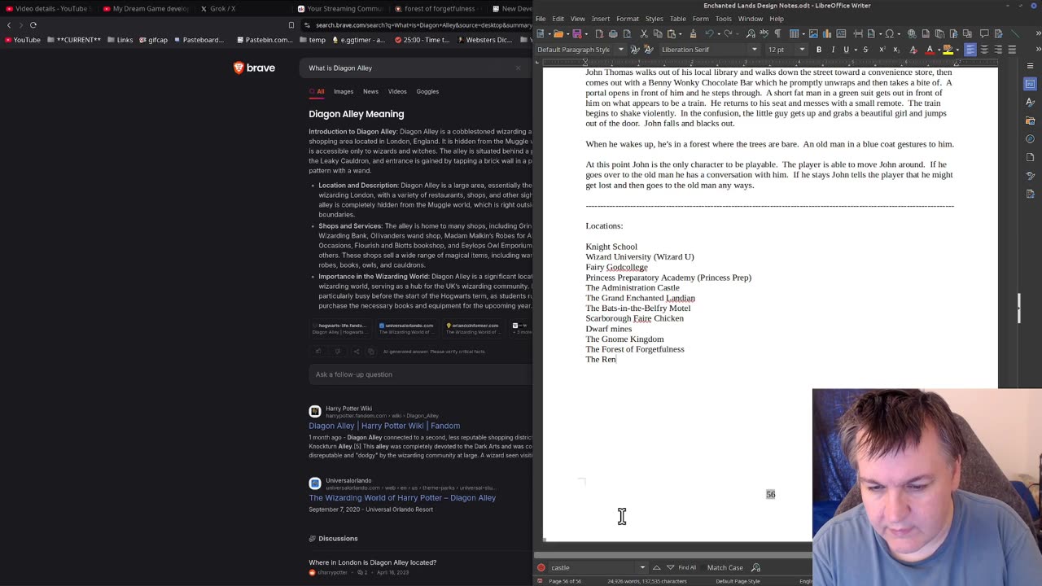This screenshot has width=1042, height=586.
Task: Open Wizarding World of Harry Potter link
Action: tap(402, 497)
